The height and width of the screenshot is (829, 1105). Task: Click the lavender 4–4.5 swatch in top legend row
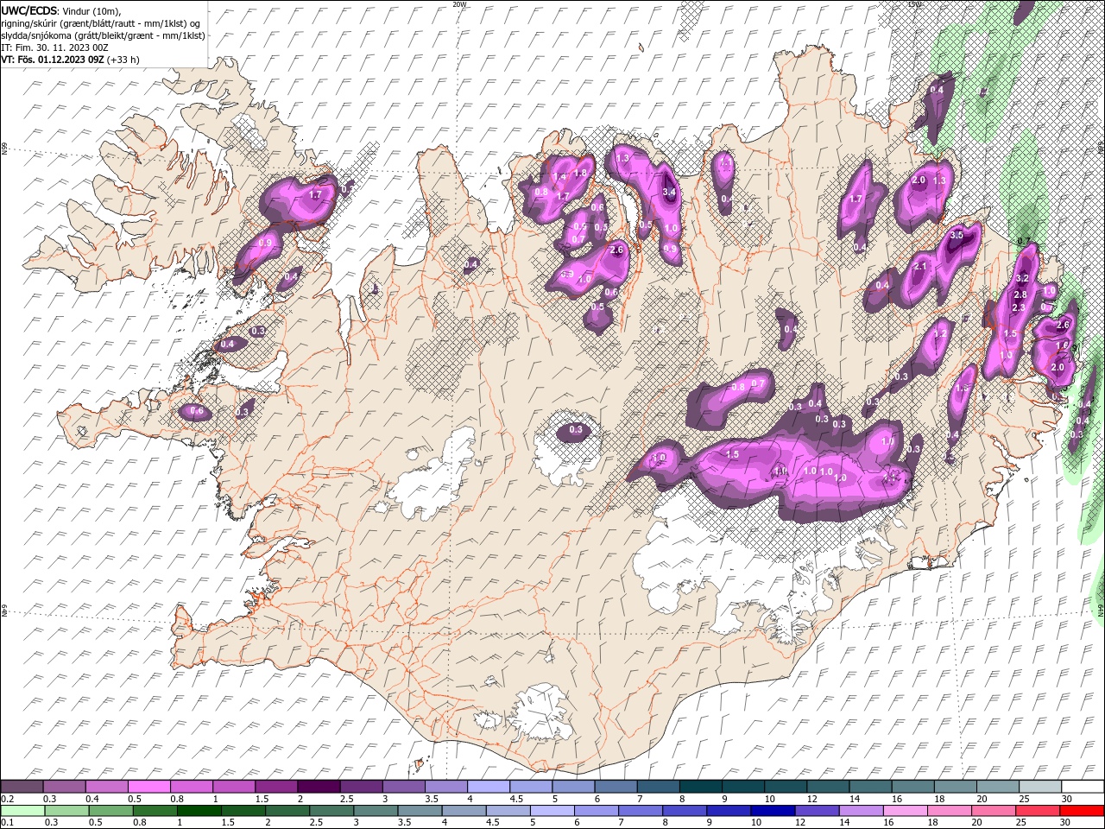[x=488, y=787]
